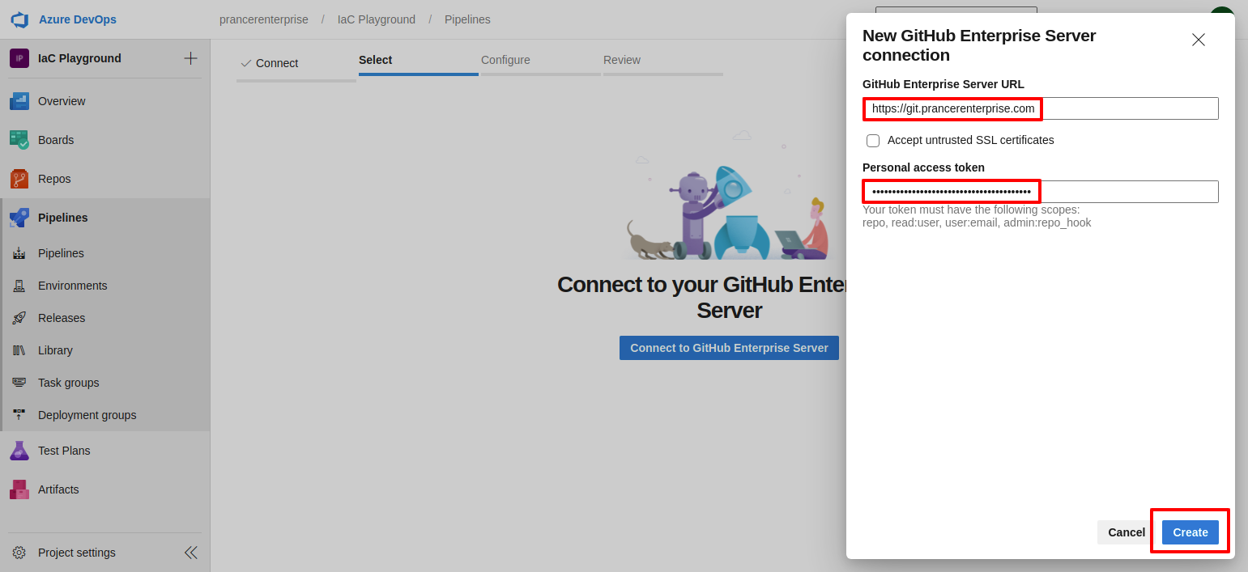
Task: Open Overview from the sidebar icon
Action: [x=19, y=101]
